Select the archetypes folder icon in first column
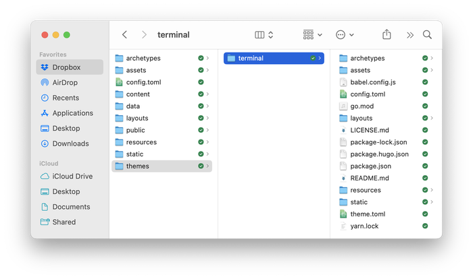Viewport: 473px width, 279px height. click(119, 58)
